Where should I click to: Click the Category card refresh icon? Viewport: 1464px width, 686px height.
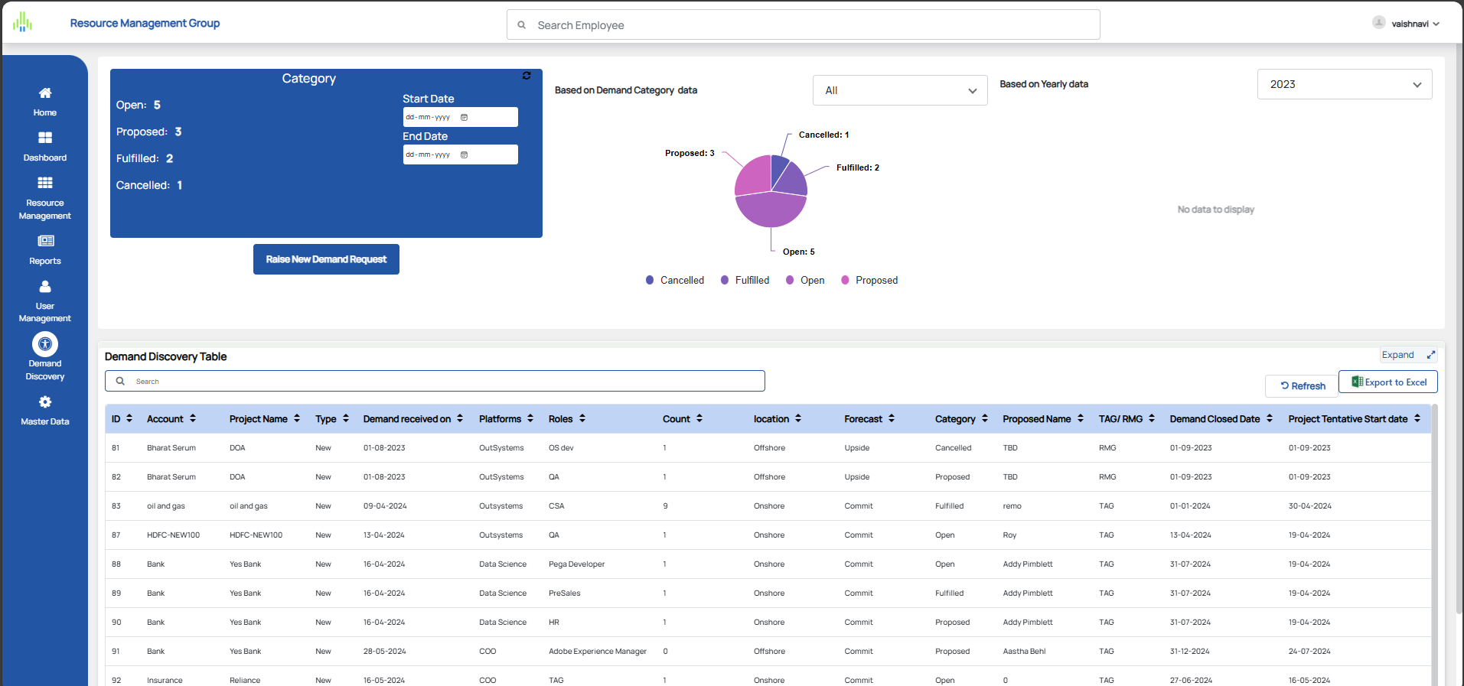pos(527,76)
